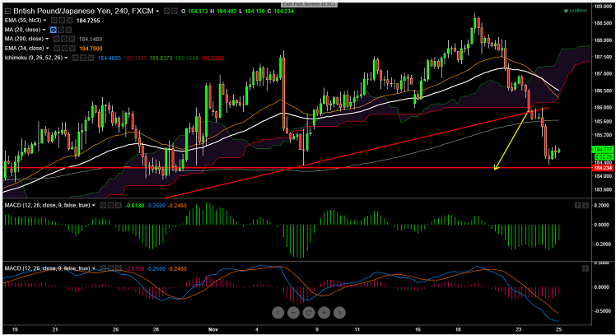Image resolution: width=616 pixels, height=335 pixels.
Task: Remove the lower MACD pane indicator
Action: pyautogui.click(x=119, y=268)
